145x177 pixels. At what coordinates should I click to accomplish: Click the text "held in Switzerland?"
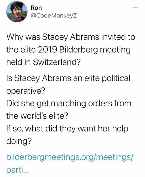point(44,62)
